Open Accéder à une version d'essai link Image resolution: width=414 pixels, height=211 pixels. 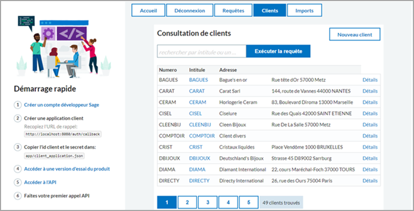[x=67, y=169]
